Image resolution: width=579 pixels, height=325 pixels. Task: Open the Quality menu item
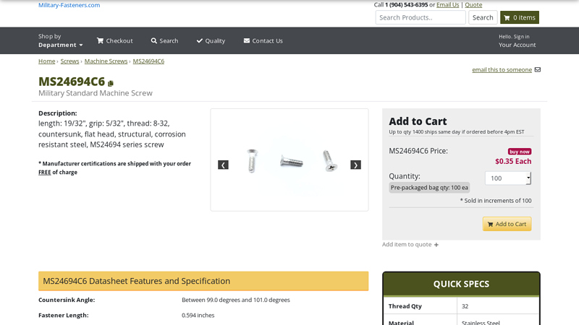tap(211, 40)
